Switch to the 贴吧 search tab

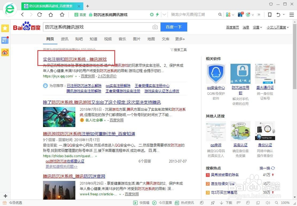coord(79,39)
